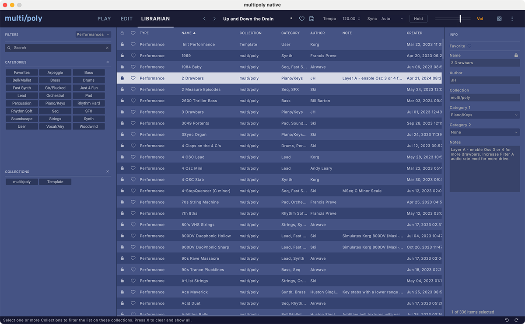Go to the next performance arrow
Image resolution: width=525 pixels, height=324 pixels.
(x=214, y=19)
